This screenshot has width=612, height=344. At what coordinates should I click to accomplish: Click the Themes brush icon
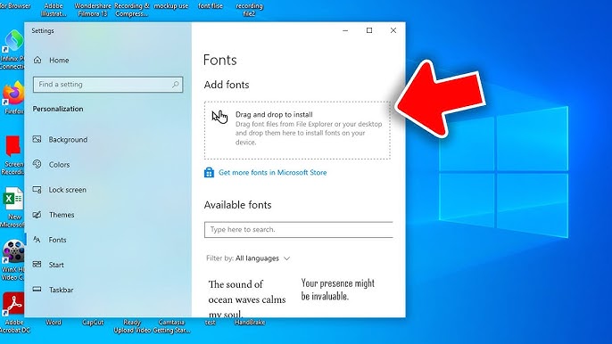click(x=37, y=215)
